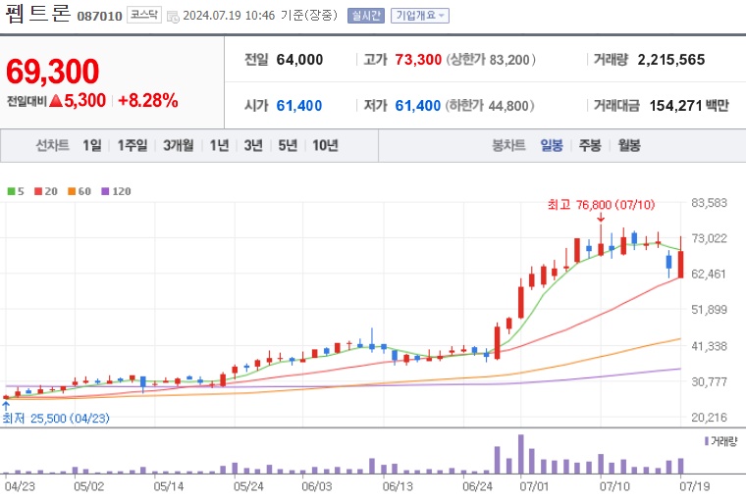Click the high price 73,300
The height and width of the screenshot is (500, 746).
(x=418, y=60)
